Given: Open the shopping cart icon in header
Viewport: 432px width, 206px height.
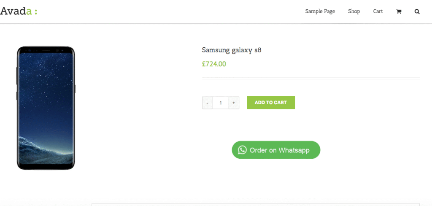Looking at the screenshot, I should (x=399, y=11).
